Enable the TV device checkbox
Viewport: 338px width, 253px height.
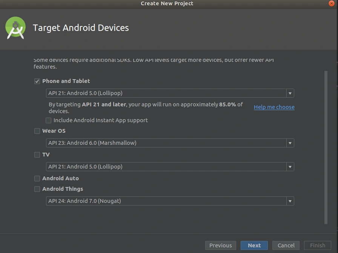(x=37, y=155)
